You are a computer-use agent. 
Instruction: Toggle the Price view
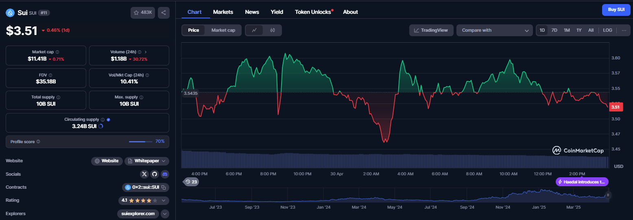click(x=194, y=30)
